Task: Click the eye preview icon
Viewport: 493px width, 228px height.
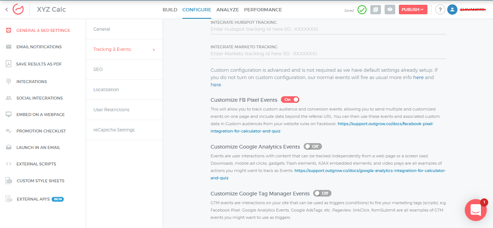Action: tap(390, 10)
